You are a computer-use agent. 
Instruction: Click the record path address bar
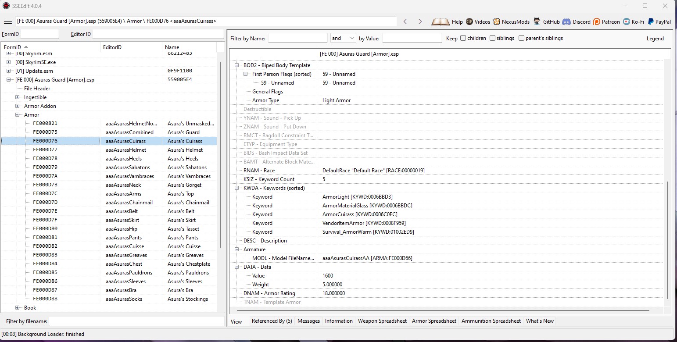click(x=205, y=21)
